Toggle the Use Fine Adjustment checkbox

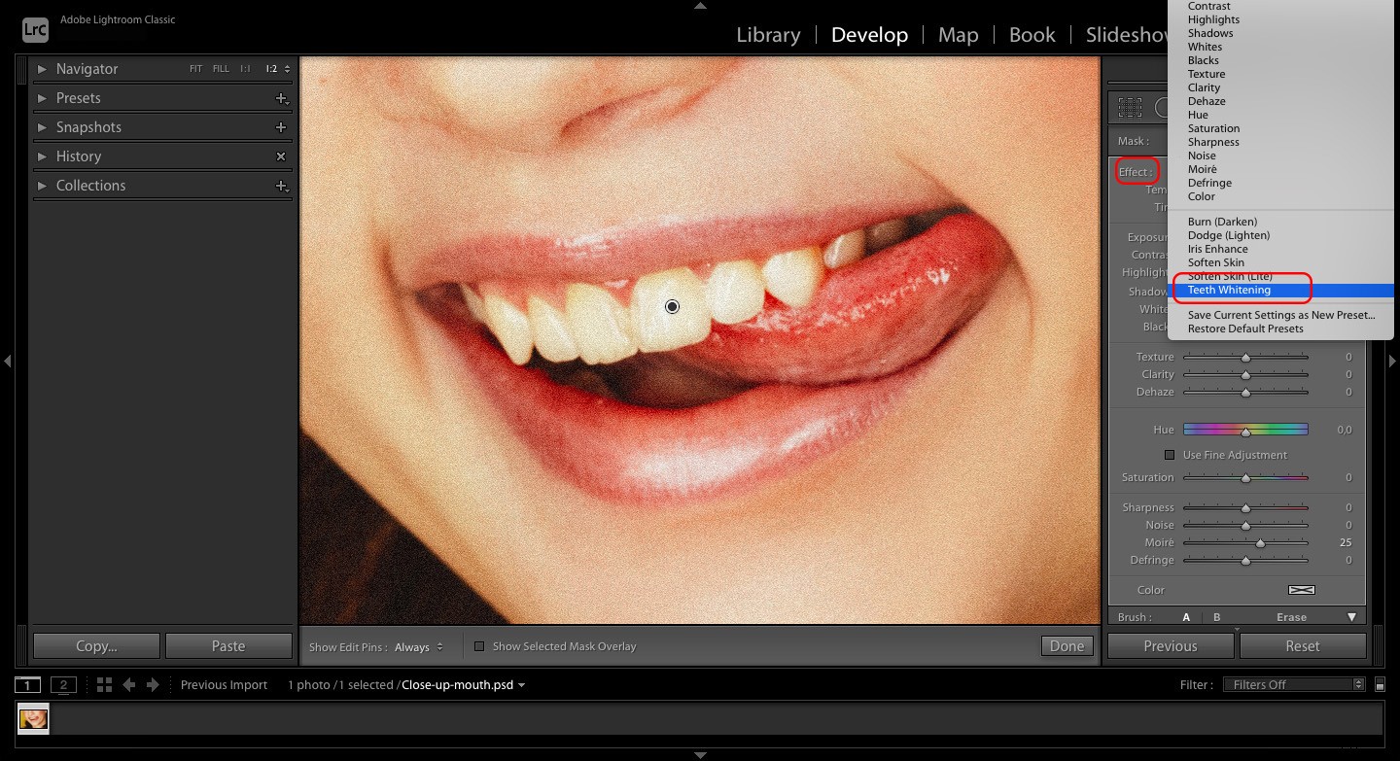1169,454
